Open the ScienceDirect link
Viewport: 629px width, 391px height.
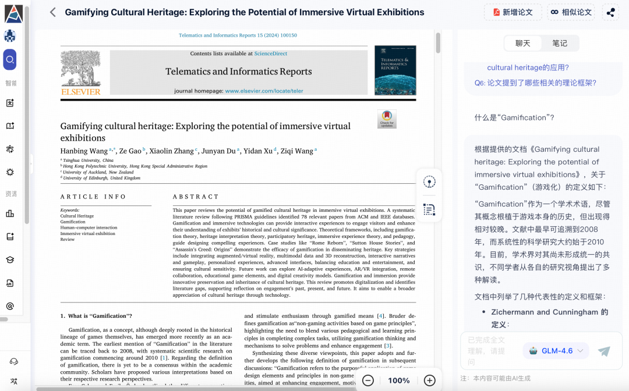pyautogui.click(x=270, y=54)
